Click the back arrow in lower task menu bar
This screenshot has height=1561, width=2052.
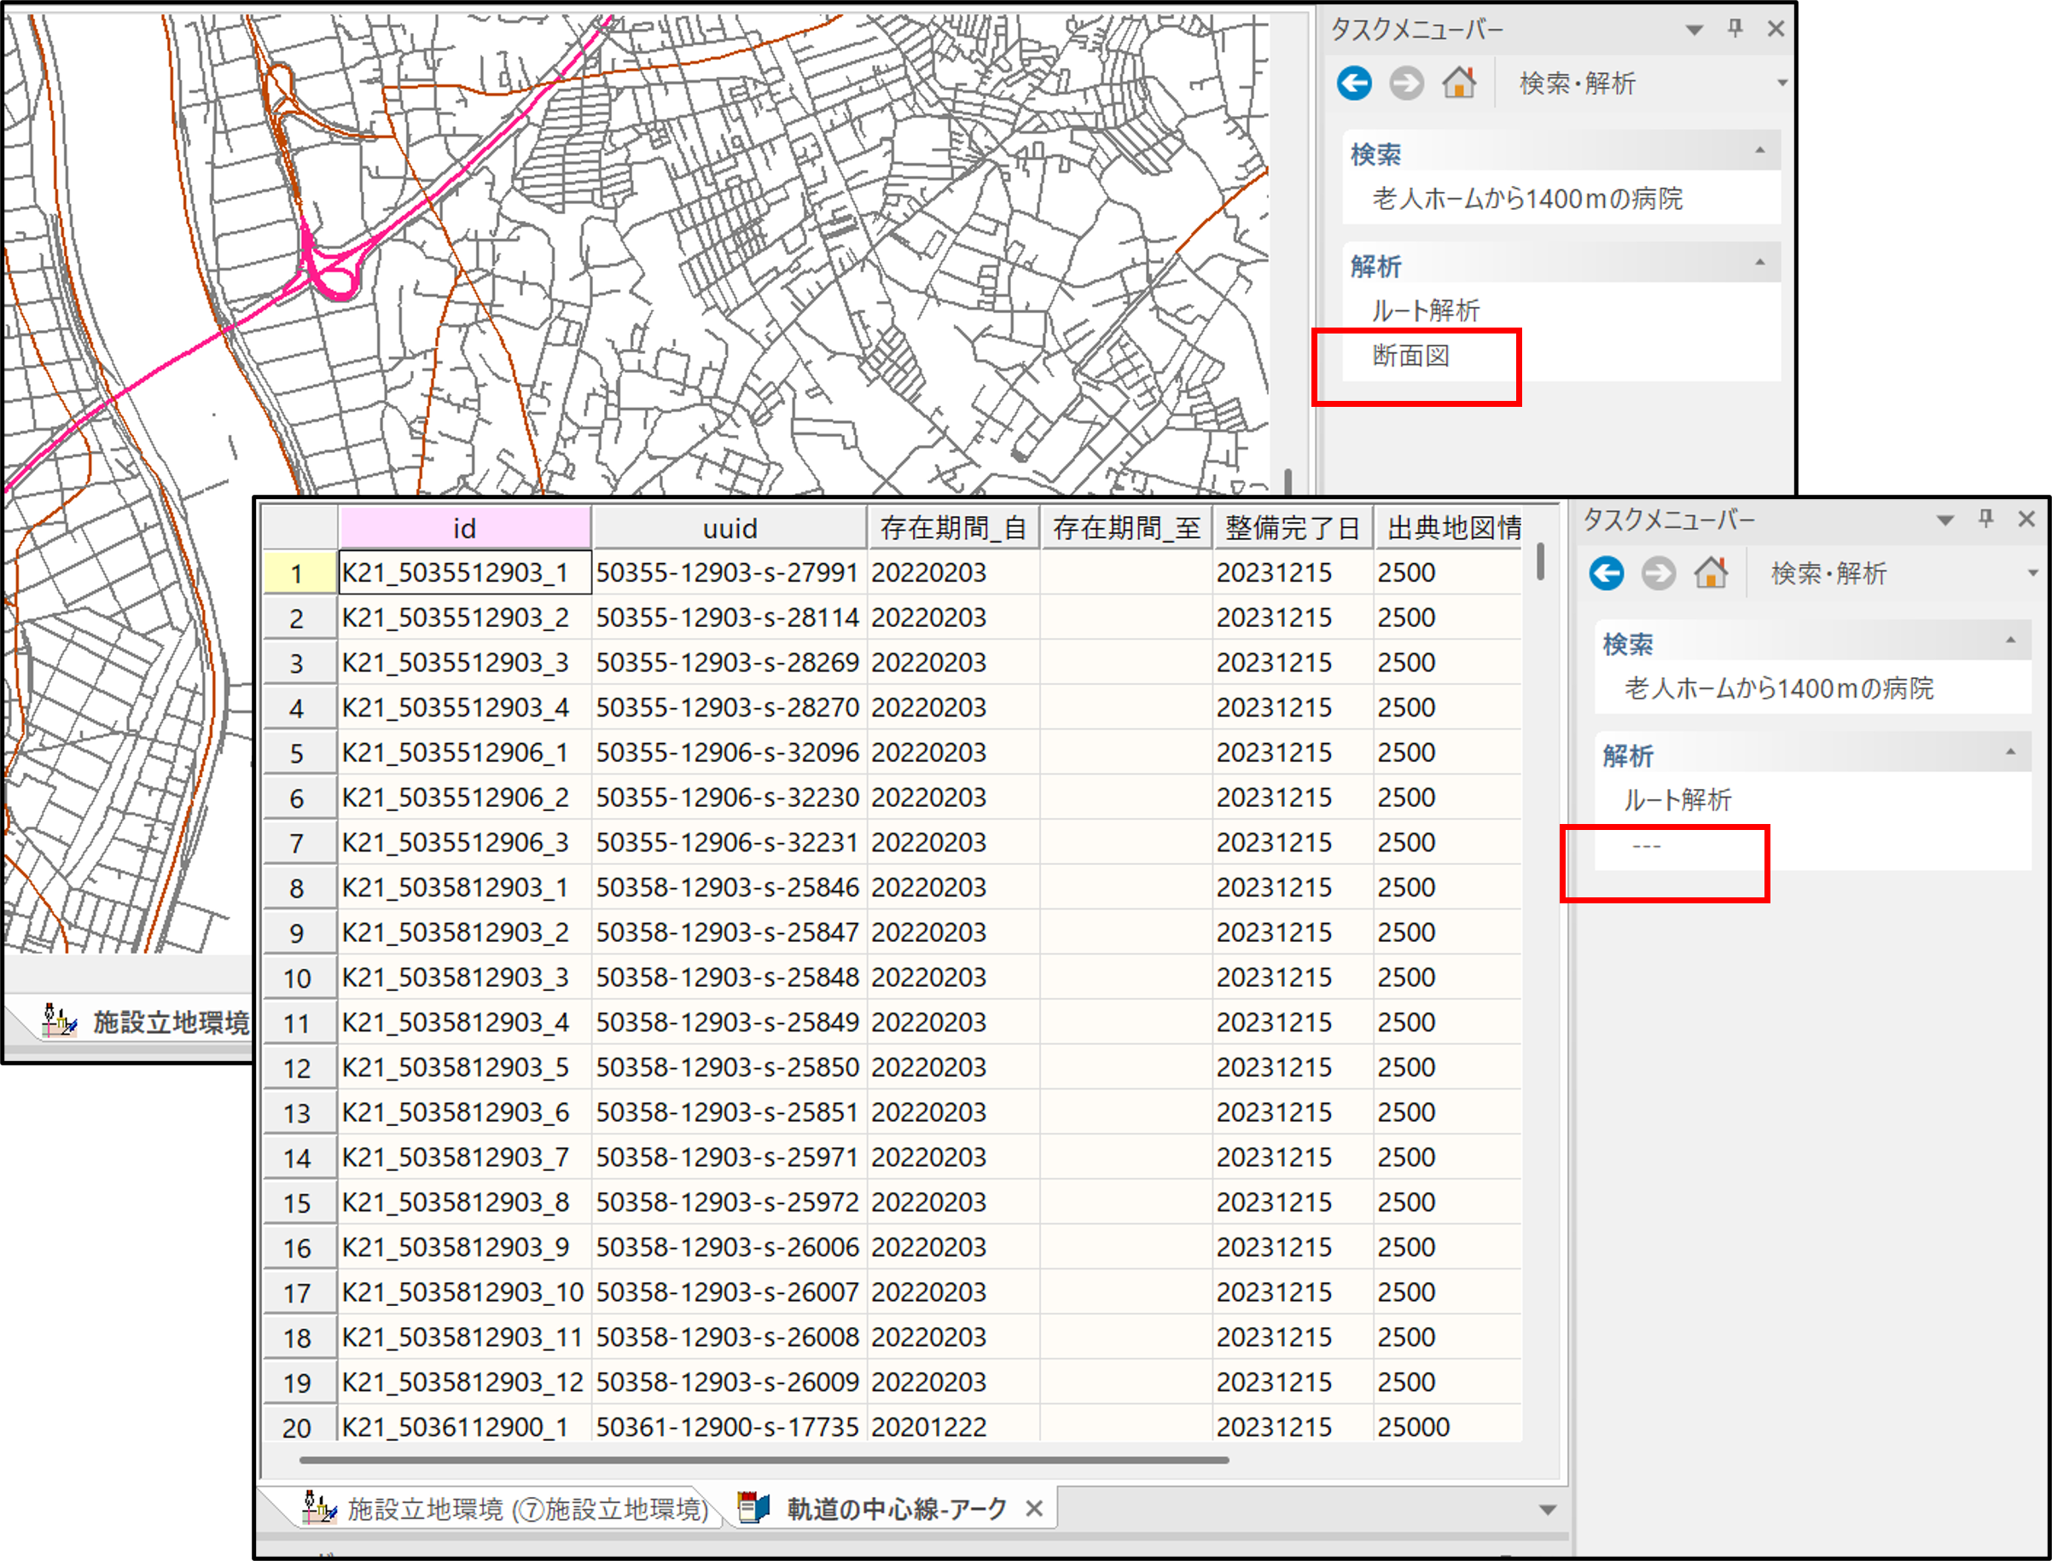(x=1606, y=573)
